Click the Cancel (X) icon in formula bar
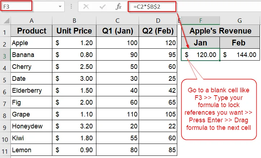The height and width of the screenshot is (158, 261). [86, 6]
